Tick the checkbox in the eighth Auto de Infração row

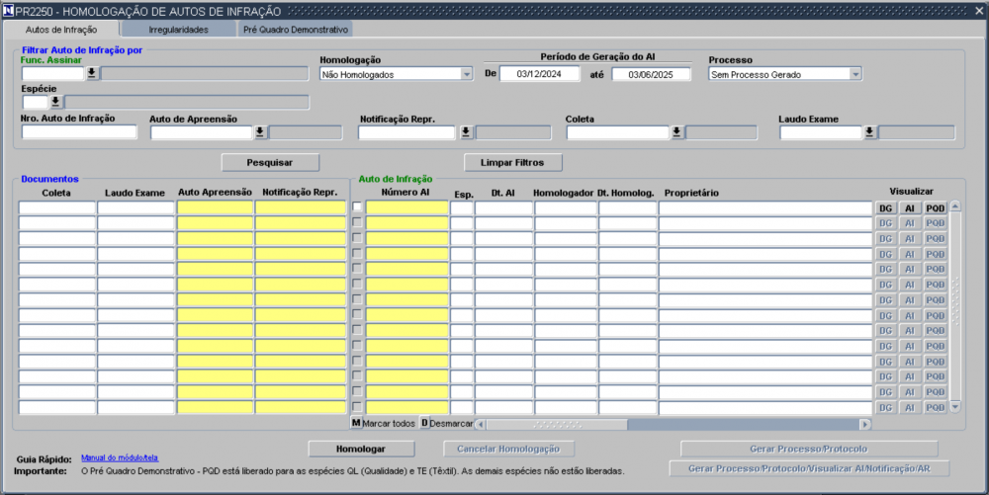click(357, 314)
